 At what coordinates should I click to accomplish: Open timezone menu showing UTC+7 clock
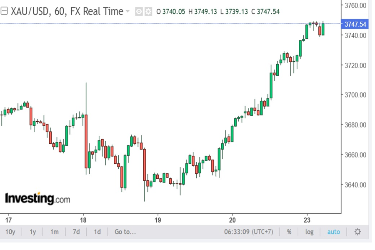click(248, 232)
